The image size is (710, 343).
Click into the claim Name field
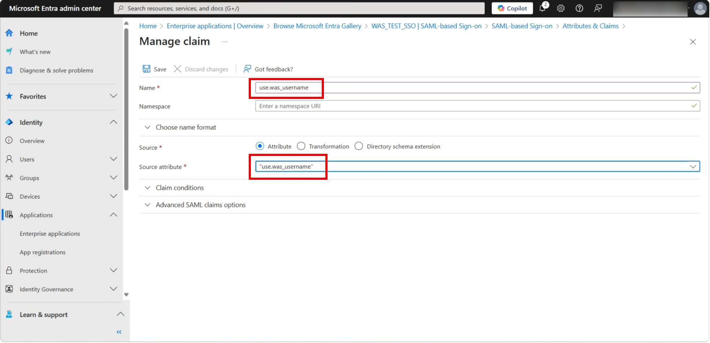(477, 87)
